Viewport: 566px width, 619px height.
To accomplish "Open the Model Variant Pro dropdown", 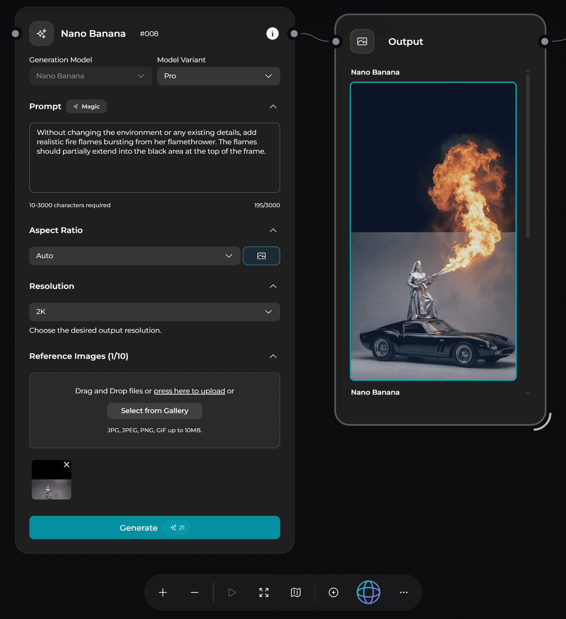I will (218, 76).
